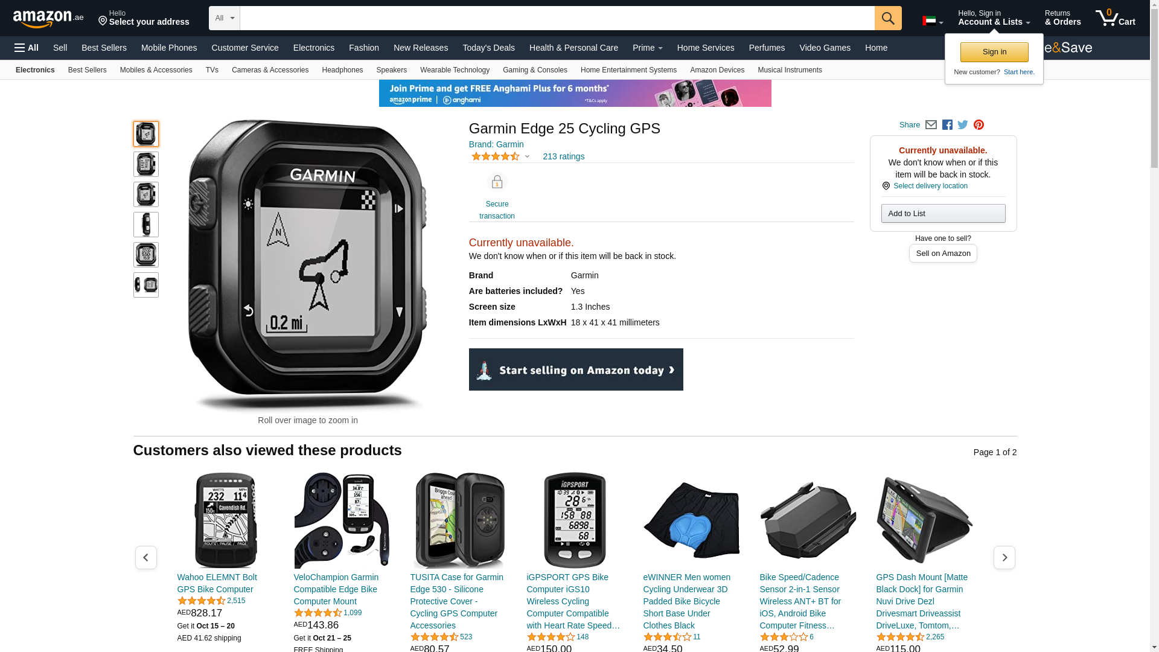Open the Prime navigation menu
Image resolution: width=1159 pixels, height=652 pixels.
[x=647, y=48]
